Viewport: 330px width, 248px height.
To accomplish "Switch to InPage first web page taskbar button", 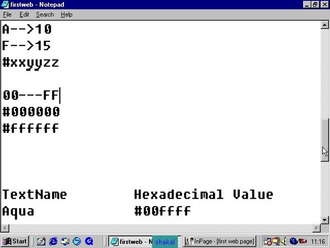I will [220, 241].
